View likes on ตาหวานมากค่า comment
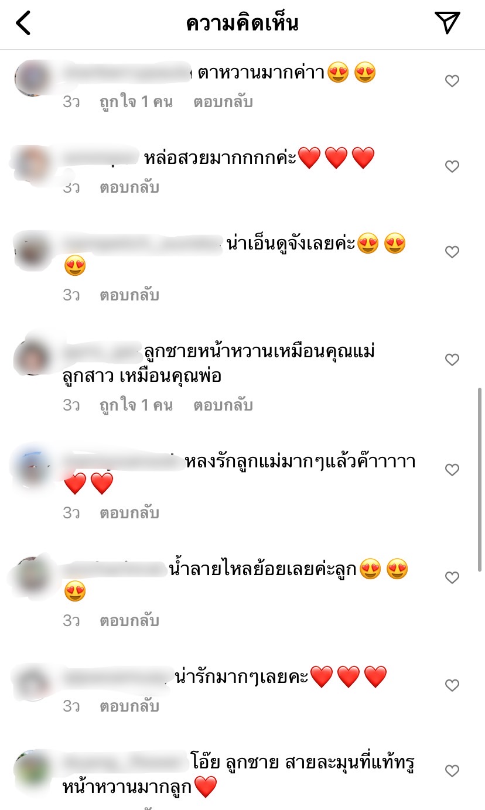485x810 pixels. (136, 102)
